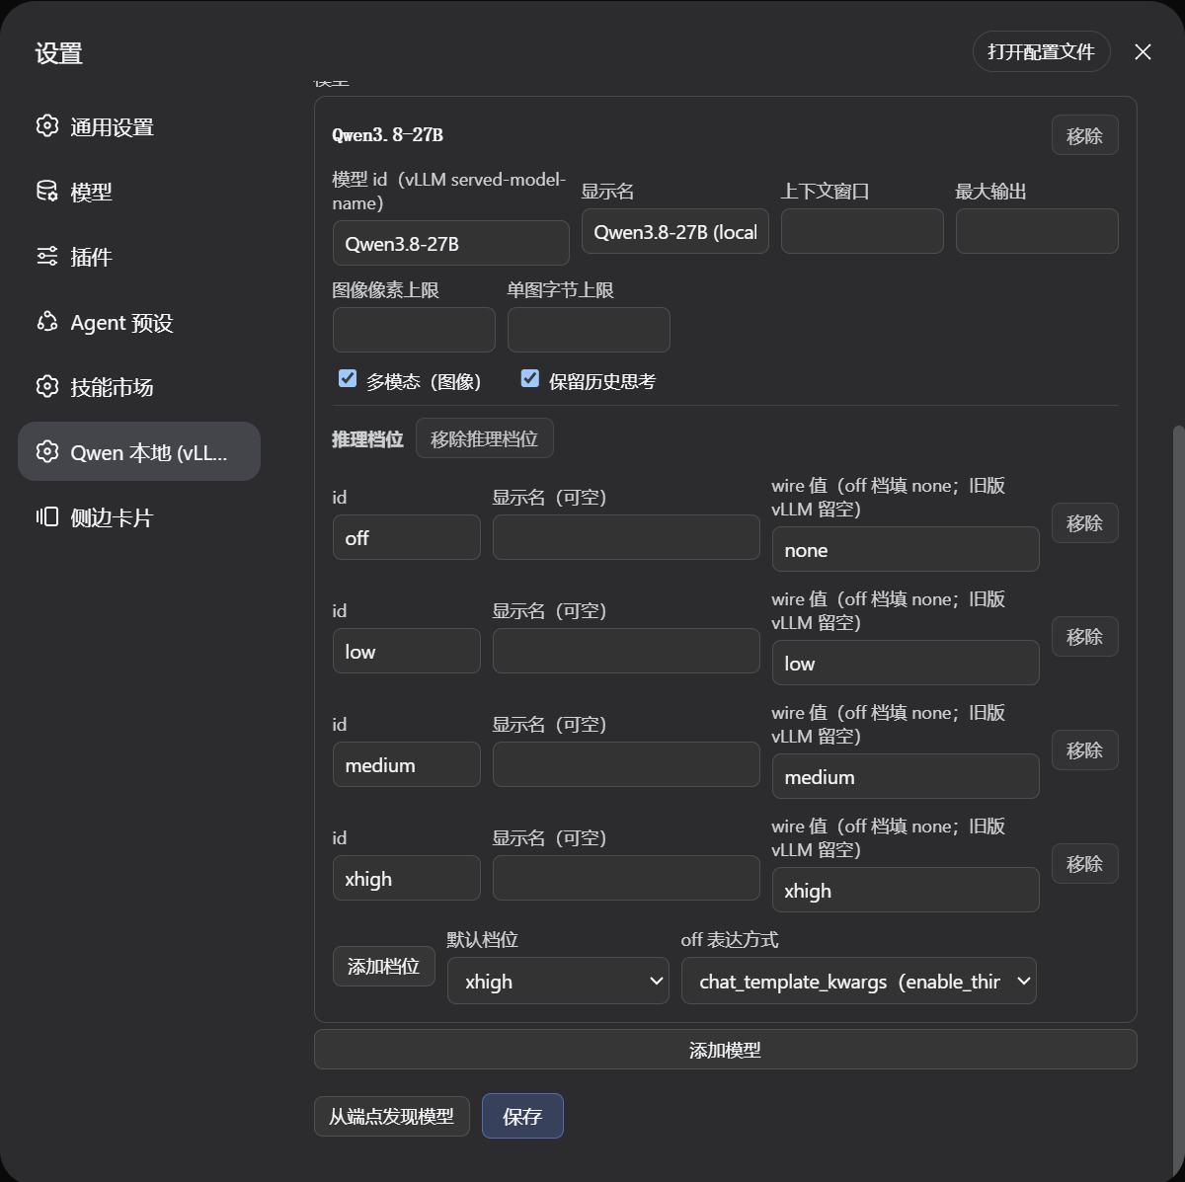Open the 技能市场 section
1185x1182 pixels.
click(139, 387)
